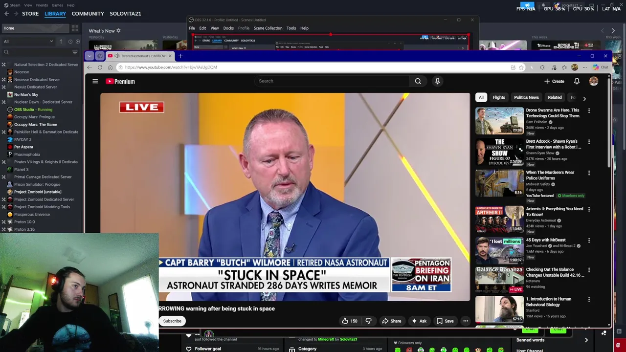The image size is (626, 352).
Task: Select the Politics News filter chip
Action: coord(526,98)
